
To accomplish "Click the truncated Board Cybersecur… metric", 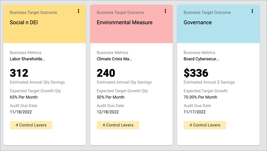I will (201, 59).
